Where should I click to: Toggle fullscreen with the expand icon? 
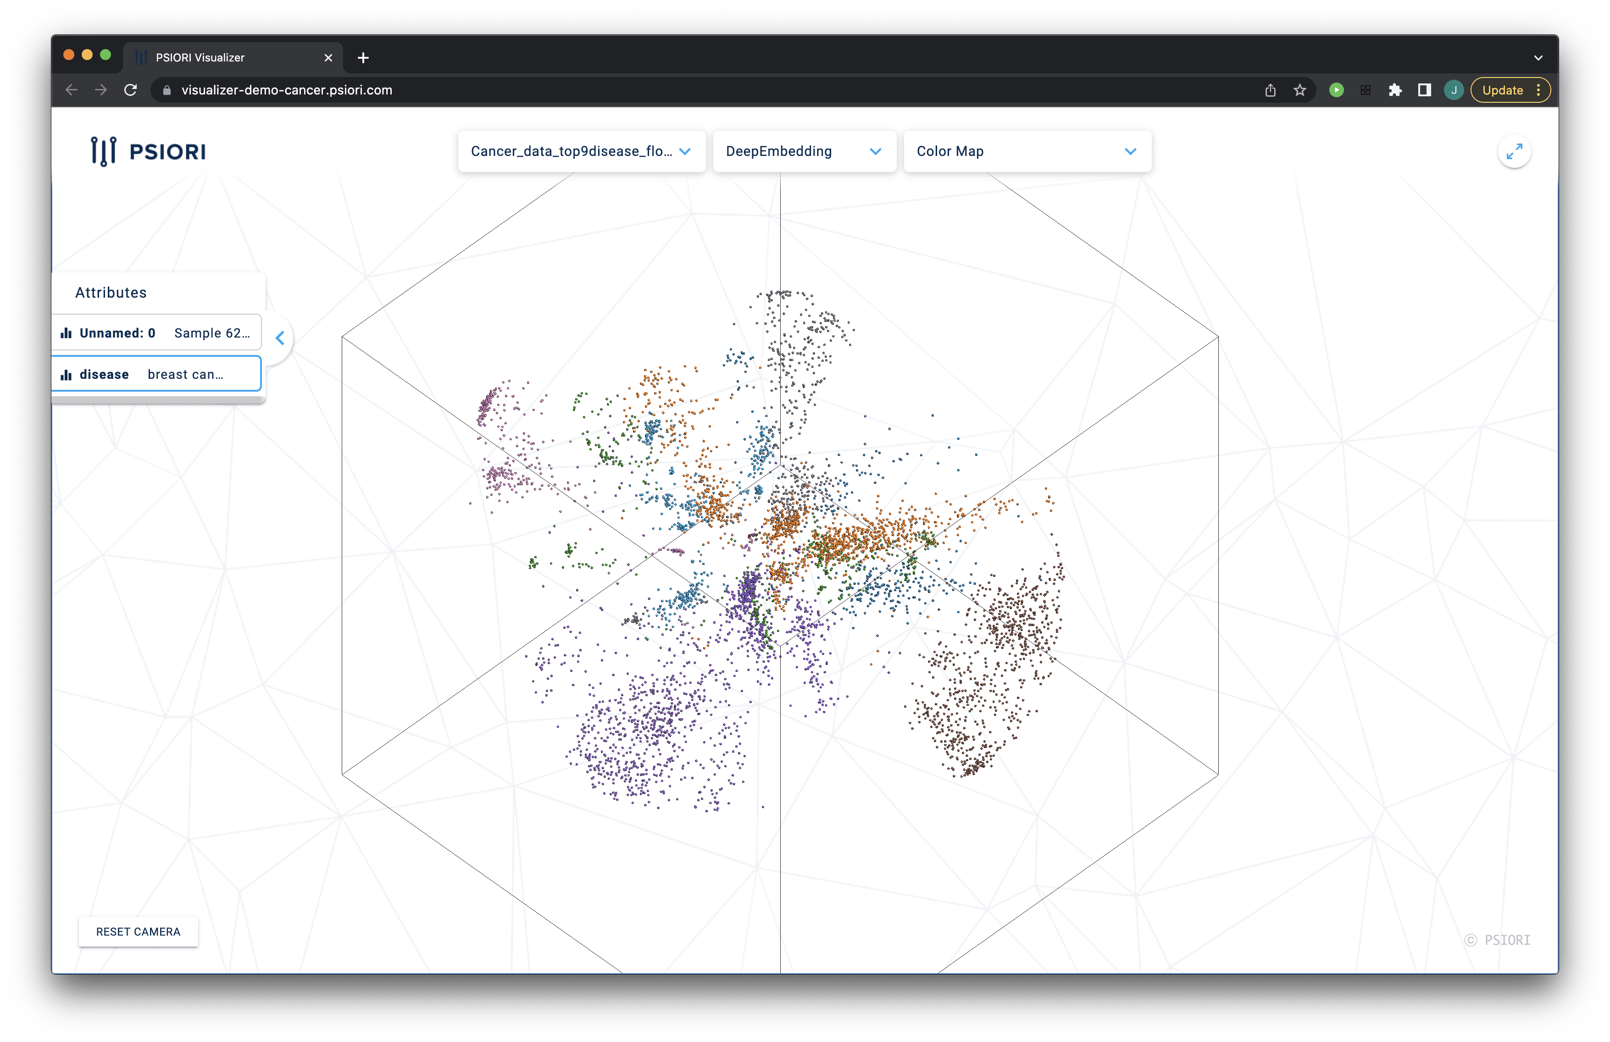click(1514, 151)
